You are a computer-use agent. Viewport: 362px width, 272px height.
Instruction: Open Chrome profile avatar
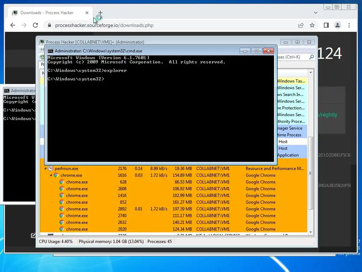(x=338, y=25)
